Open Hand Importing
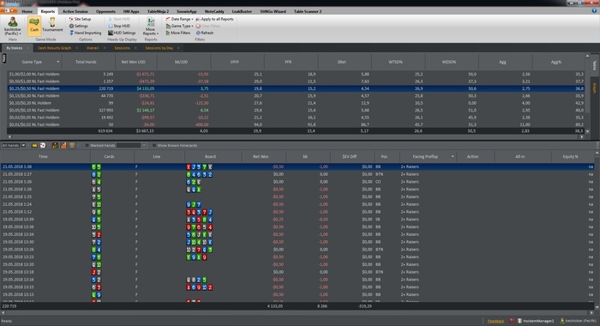The height and width of the screenshot is (326, 600). (86, 33)
